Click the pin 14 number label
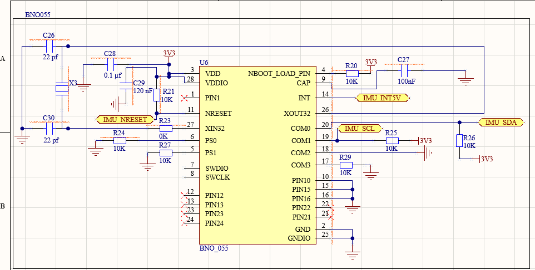Screen dimensions: 535x270 pyautogui.click(x=325, y=95)
